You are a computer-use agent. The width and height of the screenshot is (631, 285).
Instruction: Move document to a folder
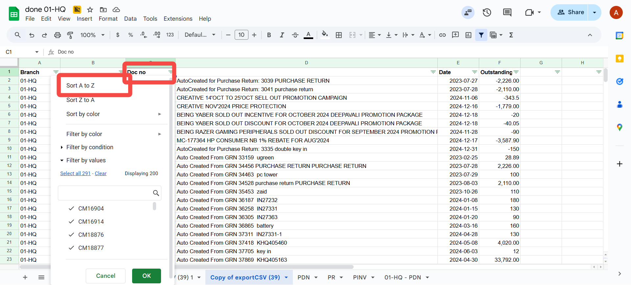(103, 10)
